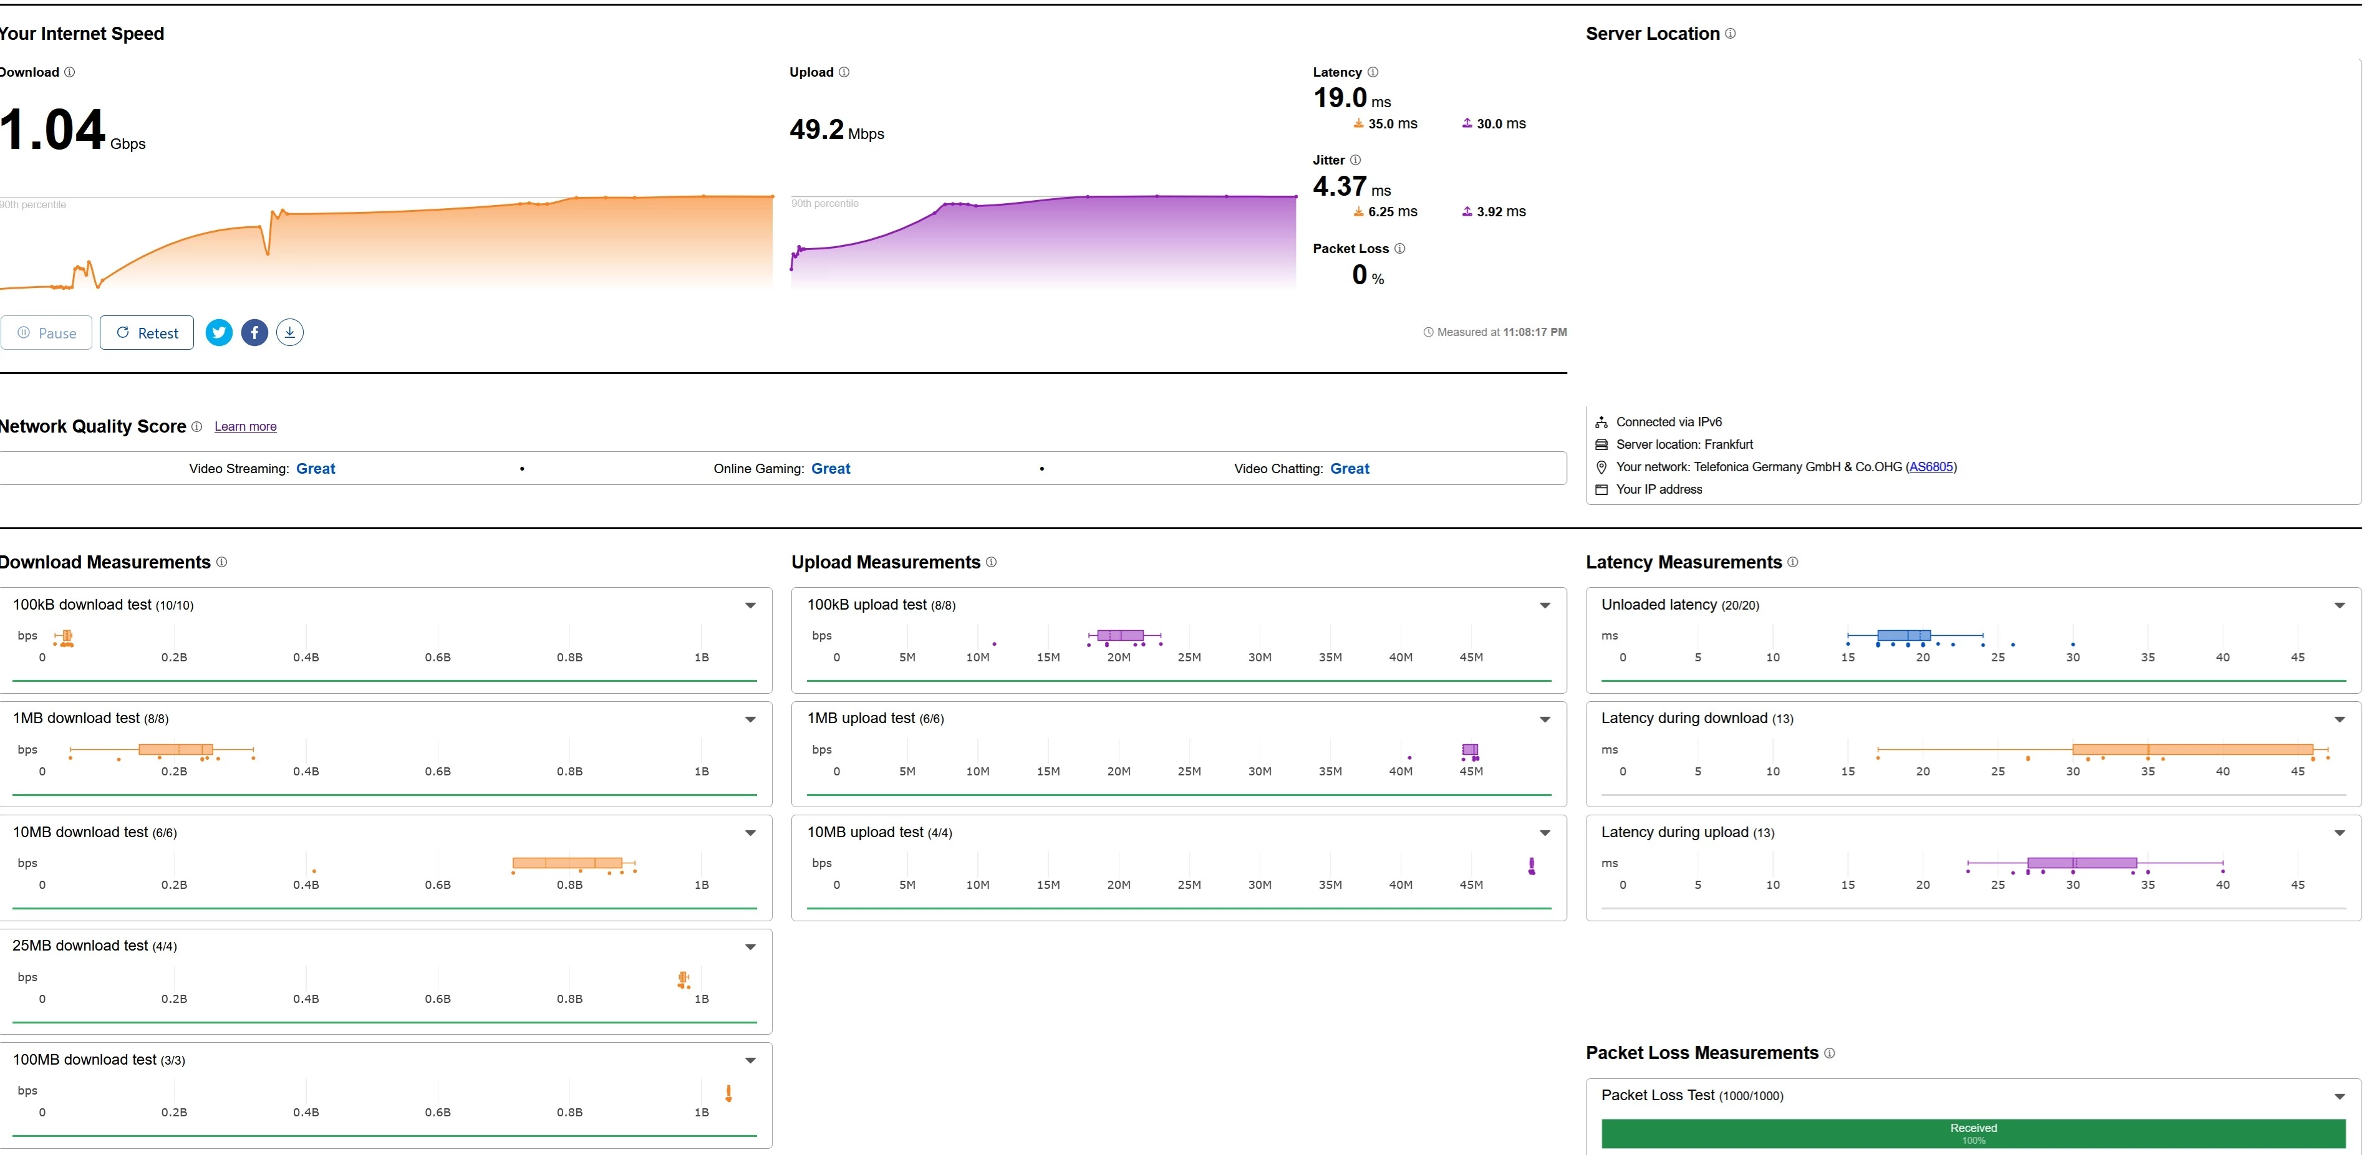Expand the 100kB download test panel
The image size is (2366, 1155).
(x=750, y=606)
